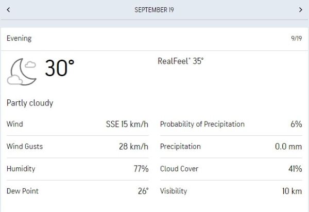The height and width of the screenshot is (212, 309).
Task: Go to previous day with left arrow
Action: [9, 10]
